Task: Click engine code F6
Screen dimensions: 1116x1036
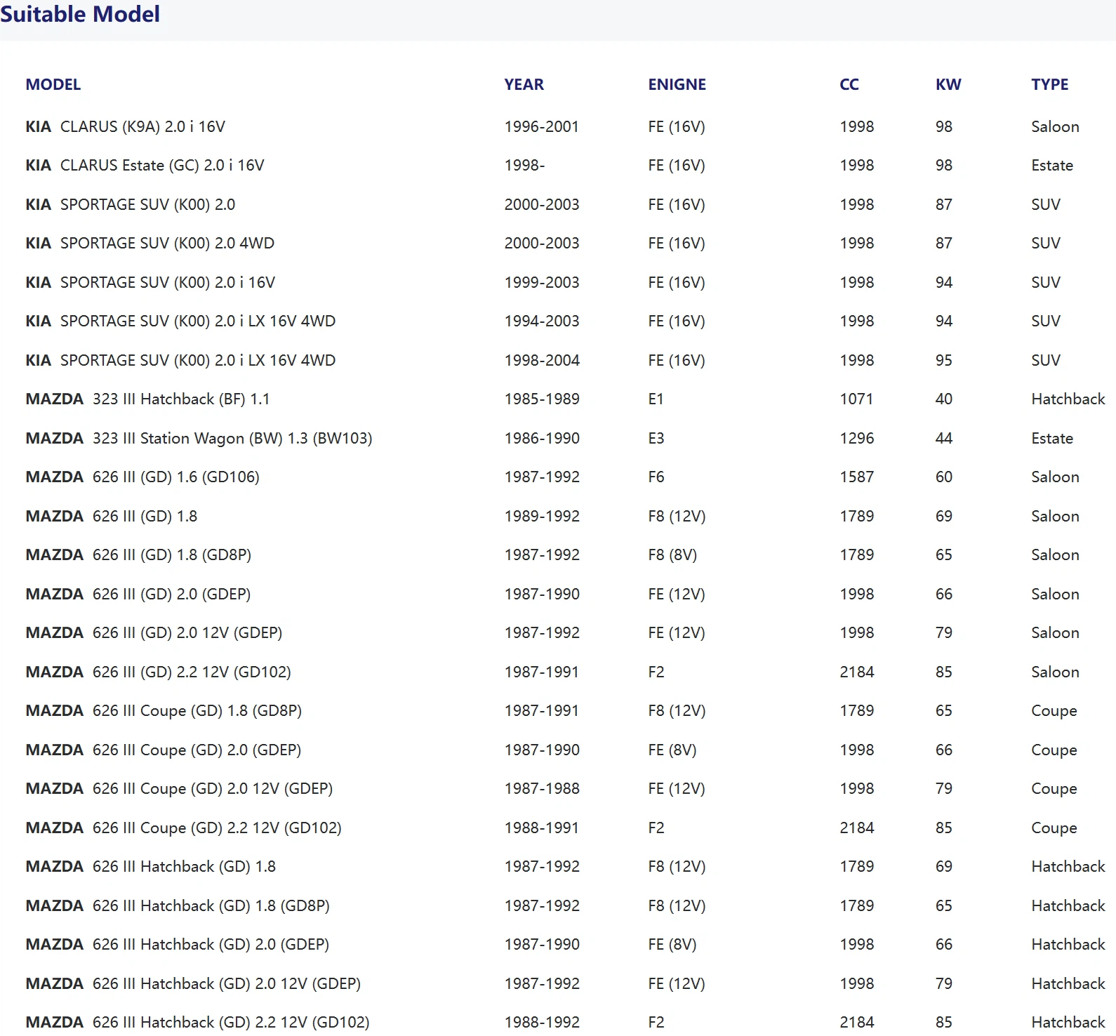Action: point(656,477)
